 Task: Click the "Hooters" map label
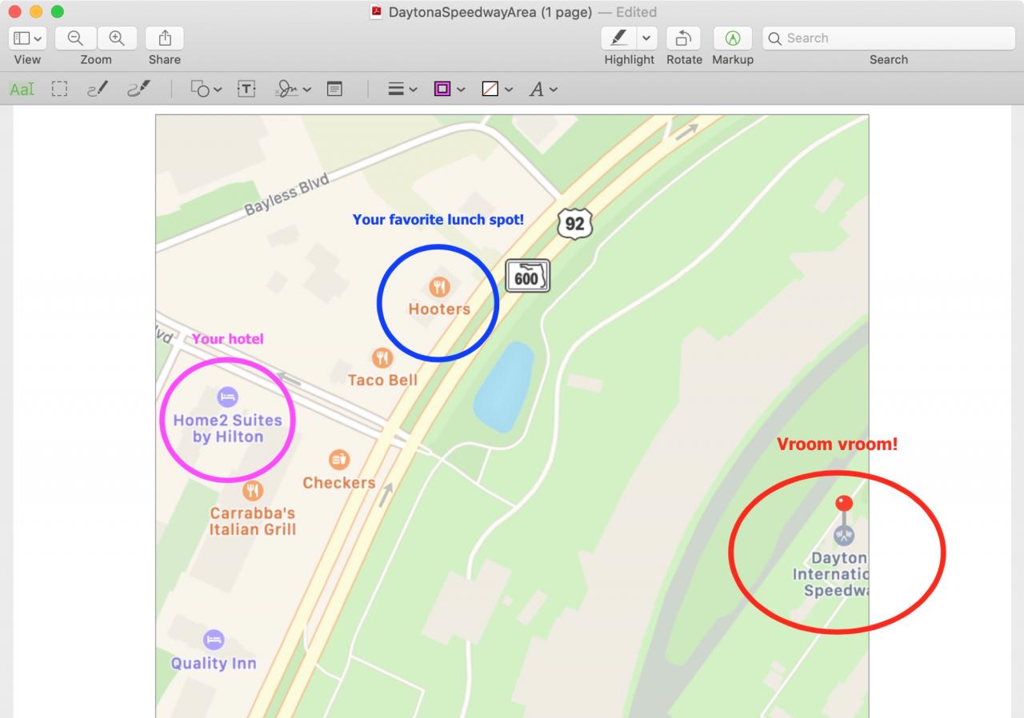point(439,309)
